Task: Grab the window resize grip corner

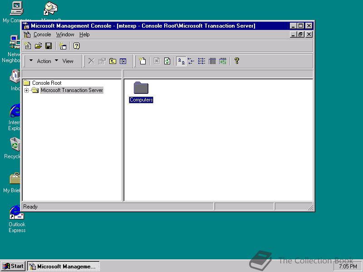Action: tap(310, 208)
